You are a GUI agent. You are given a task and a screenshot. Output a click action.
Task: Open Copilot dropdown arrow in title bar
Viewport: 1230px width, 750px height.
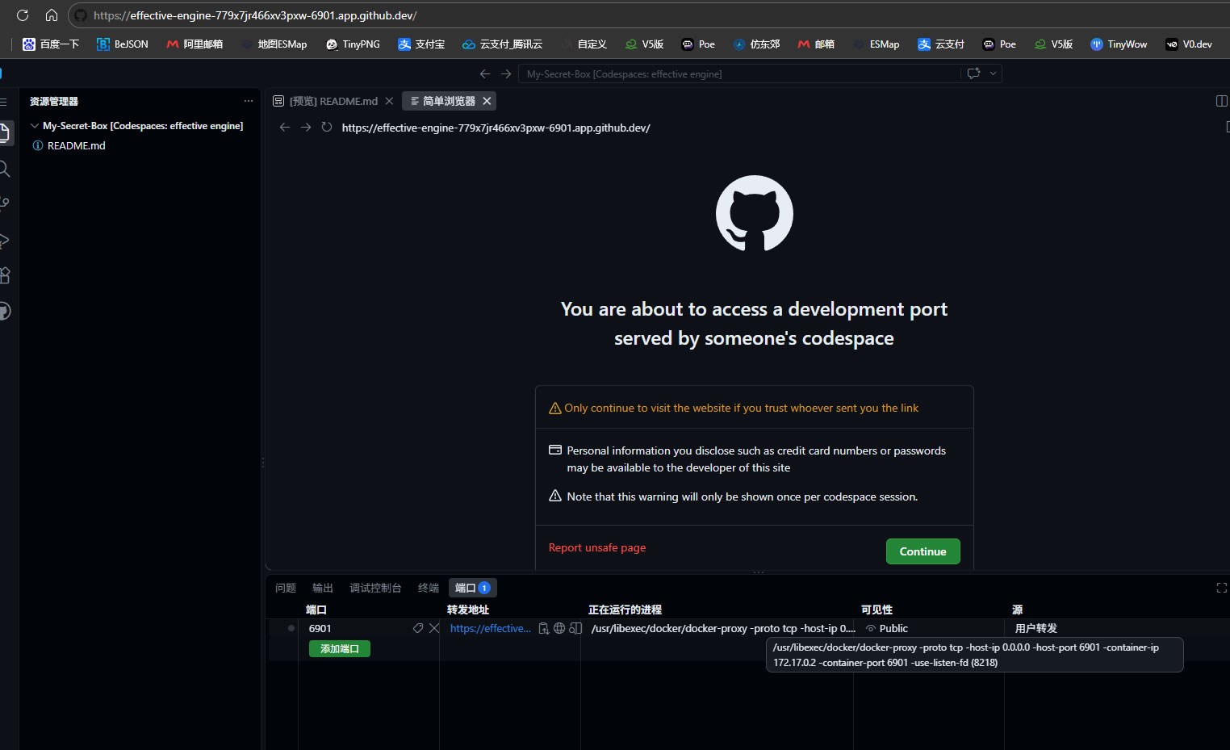coord(994,73)
